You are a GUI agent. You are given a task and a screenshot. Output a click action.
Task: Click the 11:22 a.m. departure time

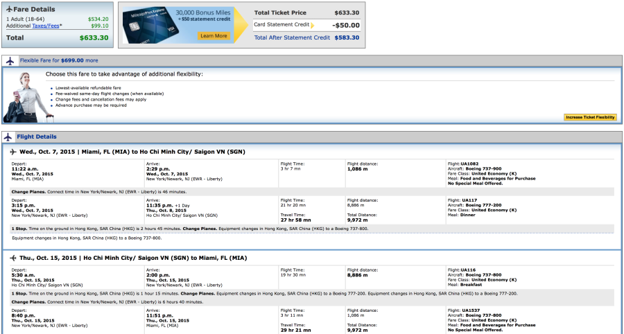click(x=25, y=169)
